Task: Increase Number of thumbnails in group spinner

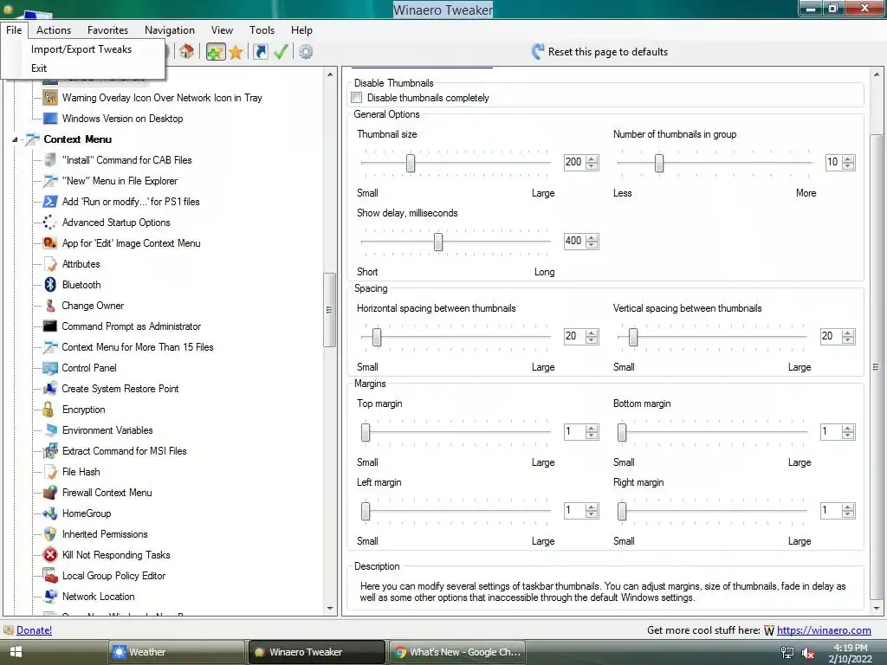Action: pyautogui.click(x=847, y=159)
